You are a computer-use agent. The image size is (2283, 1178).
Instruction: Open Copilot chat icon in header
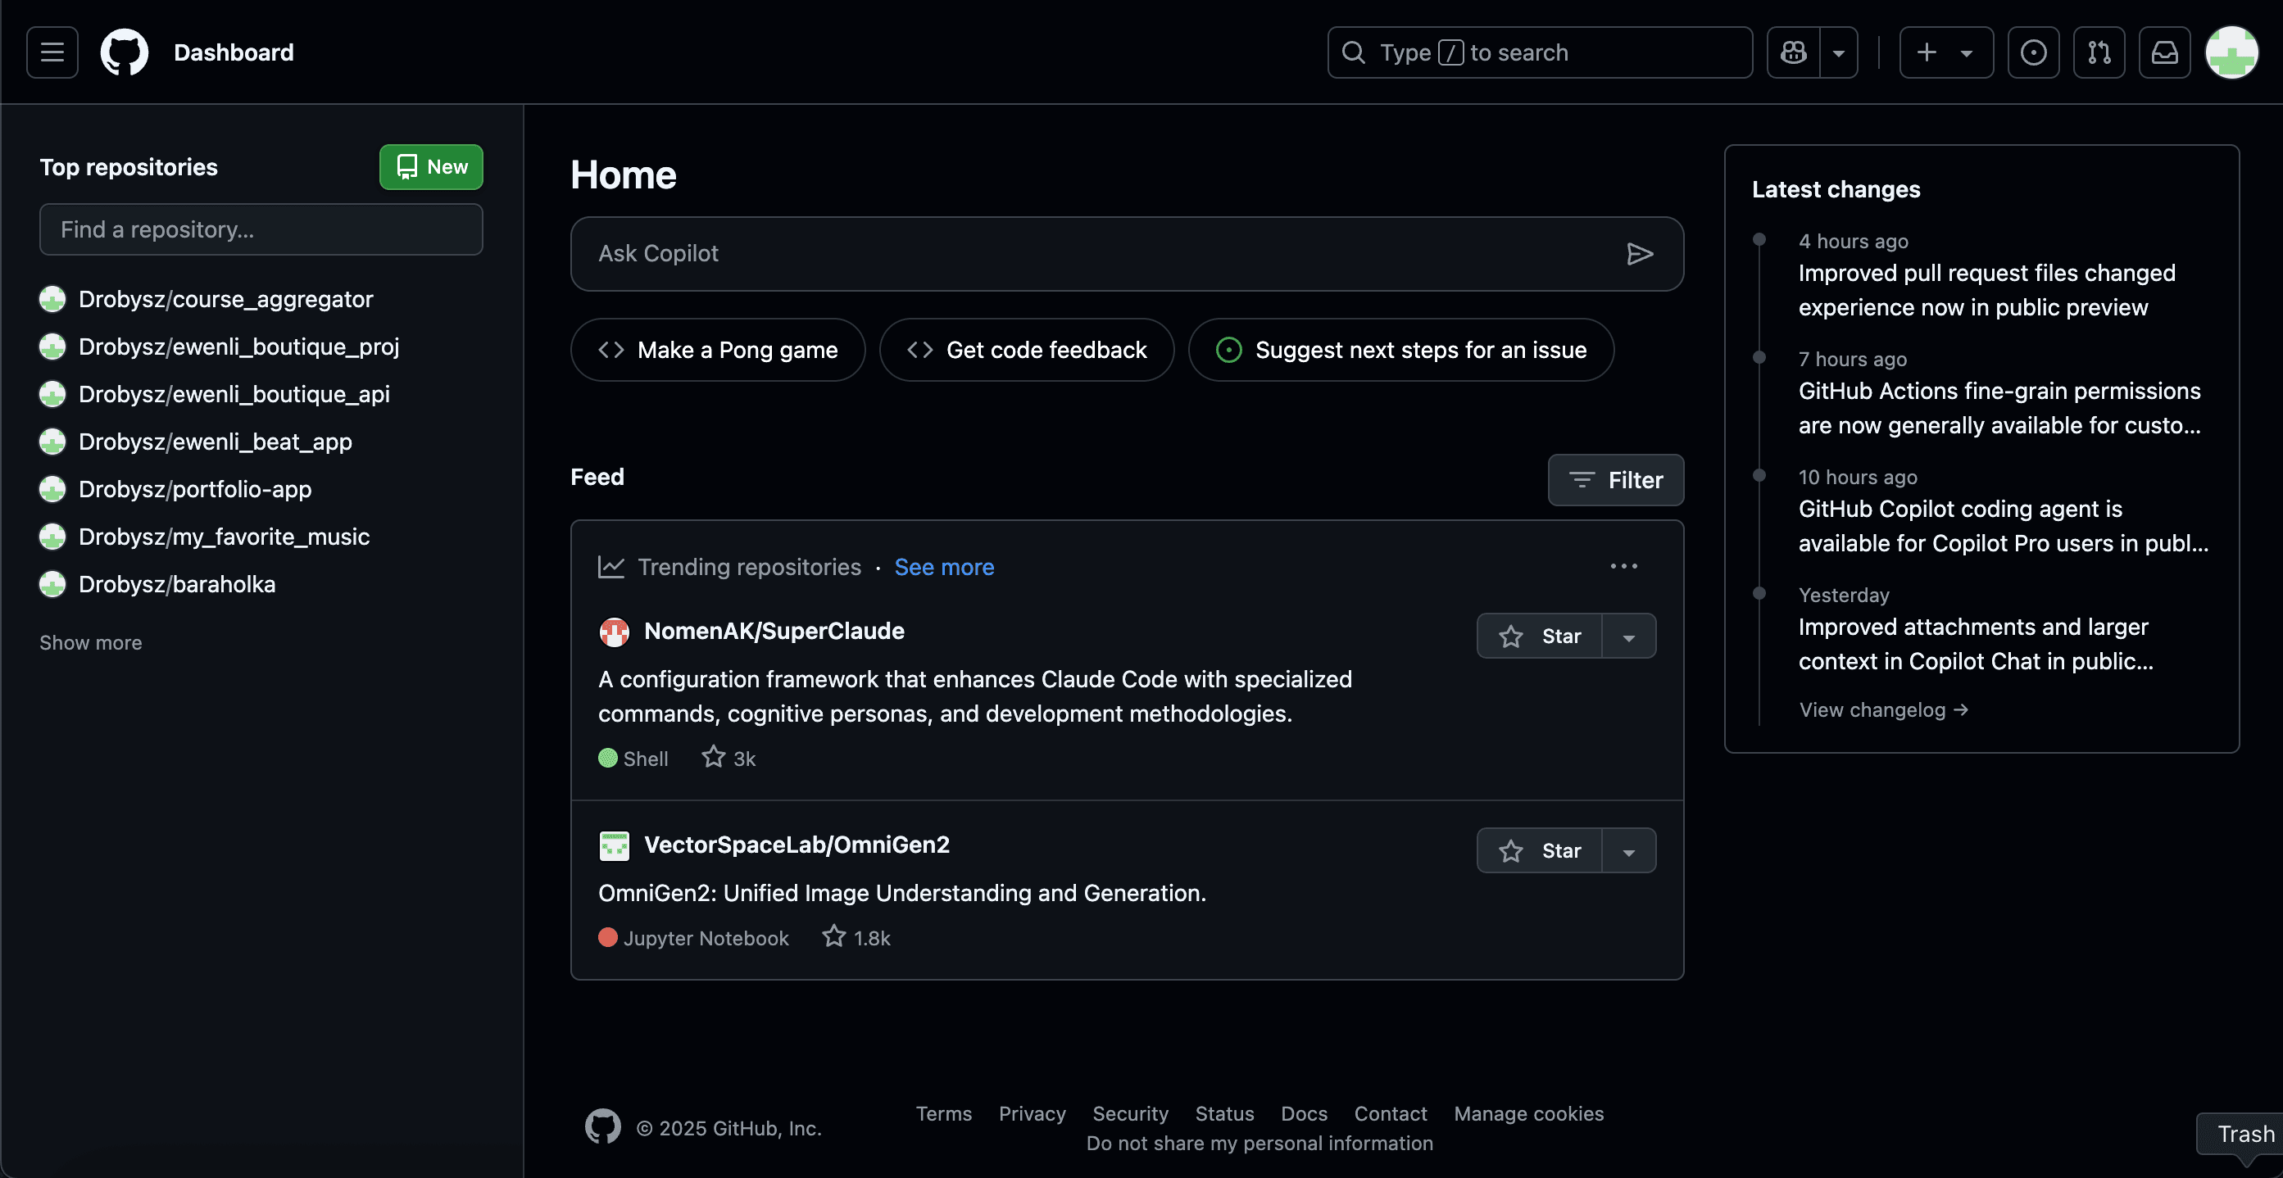pyautogui.click(x=1794, y=52)
